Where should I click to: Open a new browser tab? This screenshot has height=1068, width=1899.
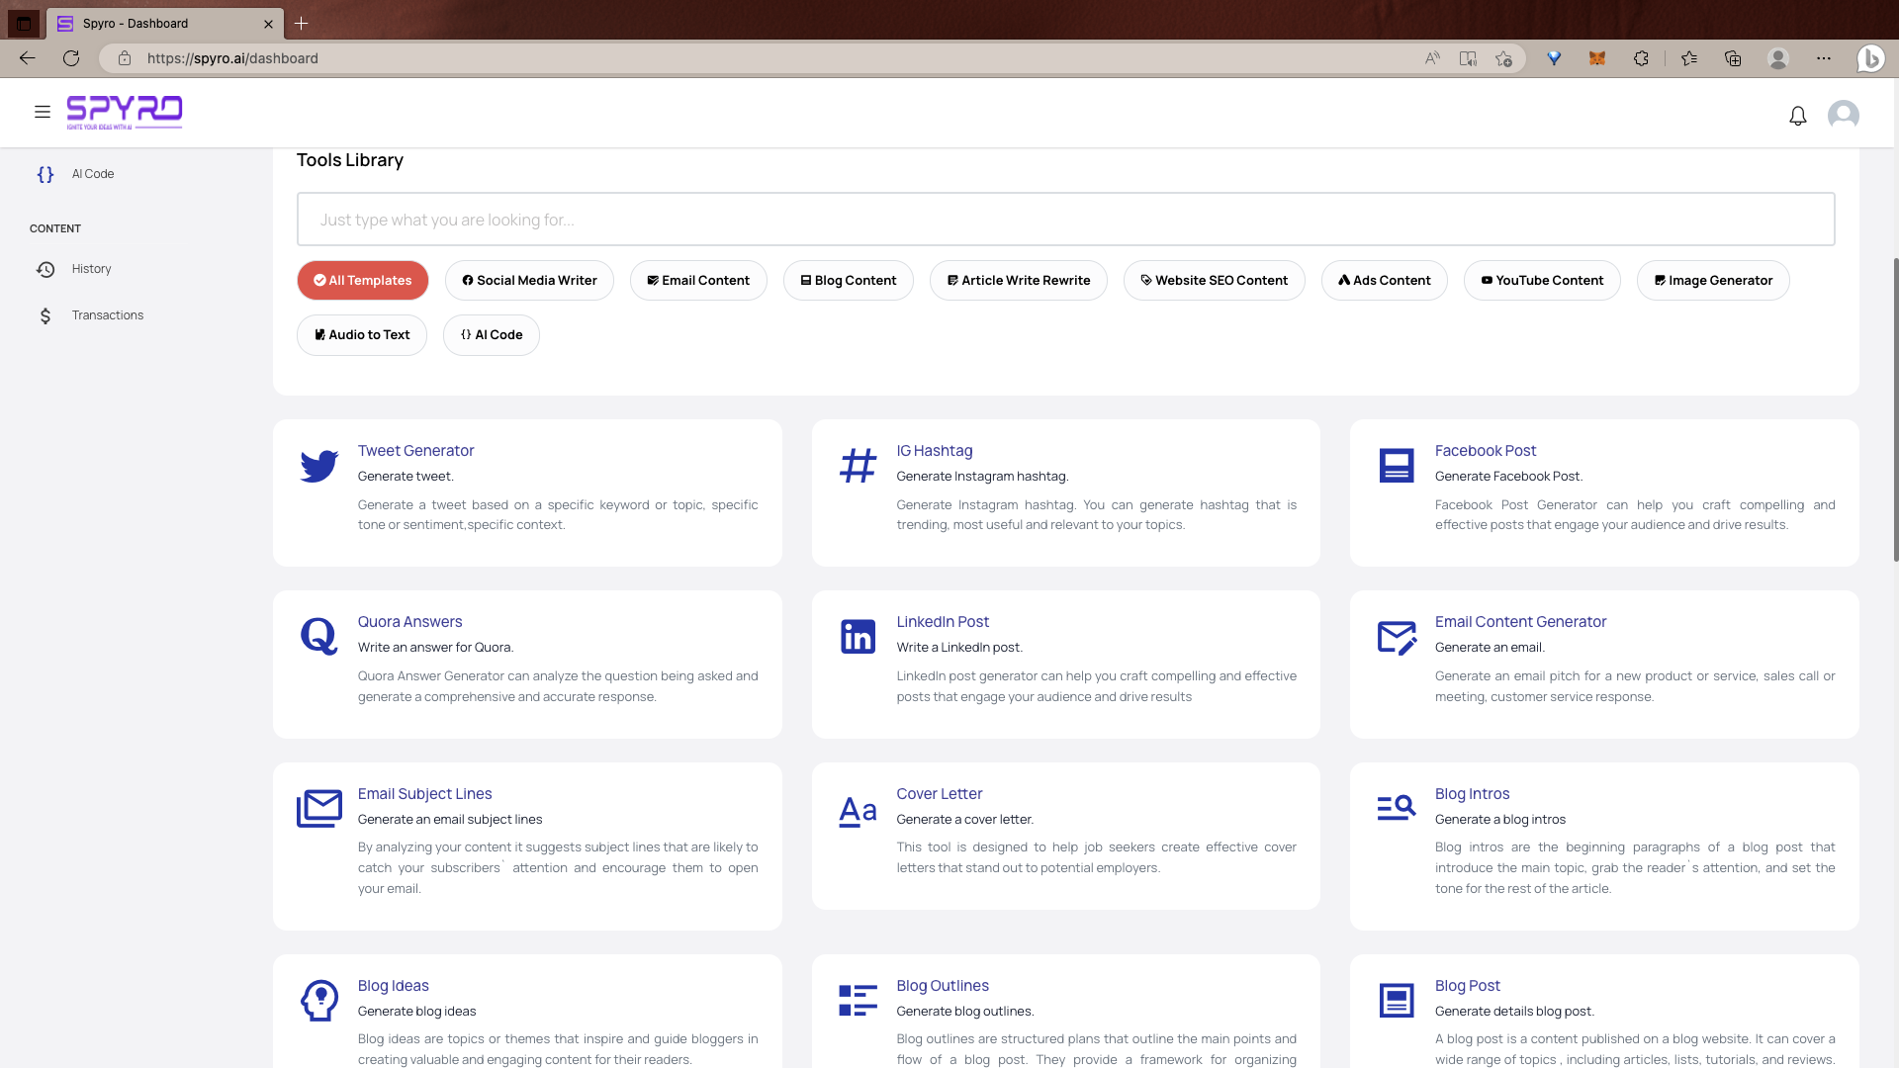pos(302,23)
